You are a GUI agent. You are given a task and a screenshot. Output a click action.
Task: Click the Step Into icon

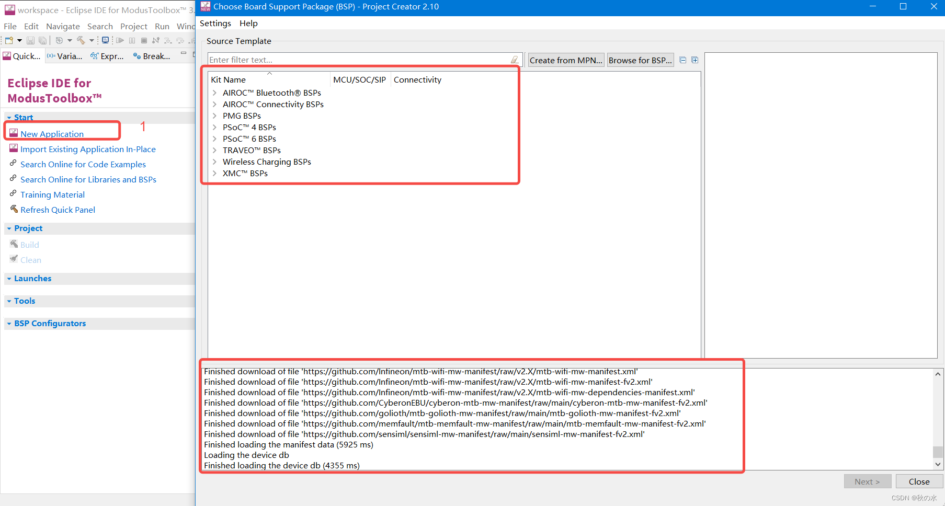click(167, 40)
